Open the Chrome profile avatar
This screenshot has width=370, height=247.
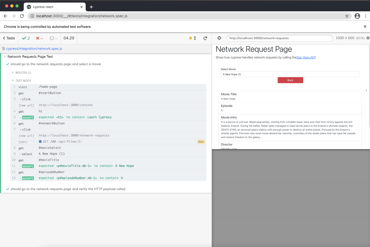click(357, 16)
